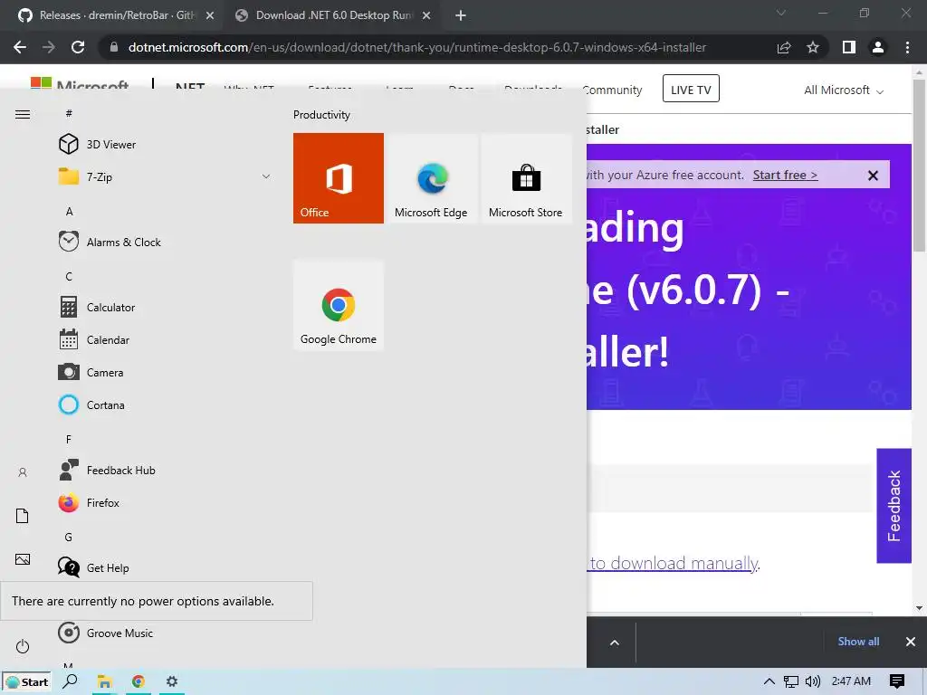Switch to Chrome on the taskbar
927x695 pixels.
139,681
